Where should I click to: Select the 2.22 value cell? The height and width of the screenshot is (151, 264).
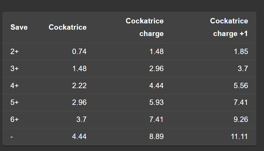[x=79, y=86]
